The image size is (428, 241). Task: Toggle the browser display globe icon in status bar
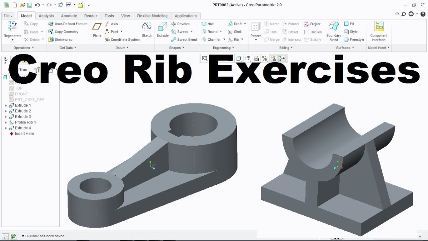pyautogui.click(x=13, y=236)
